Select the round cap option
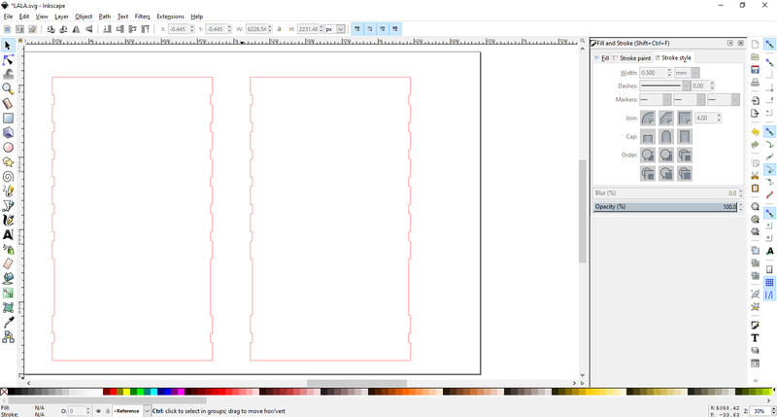 (x=666, y=136)
